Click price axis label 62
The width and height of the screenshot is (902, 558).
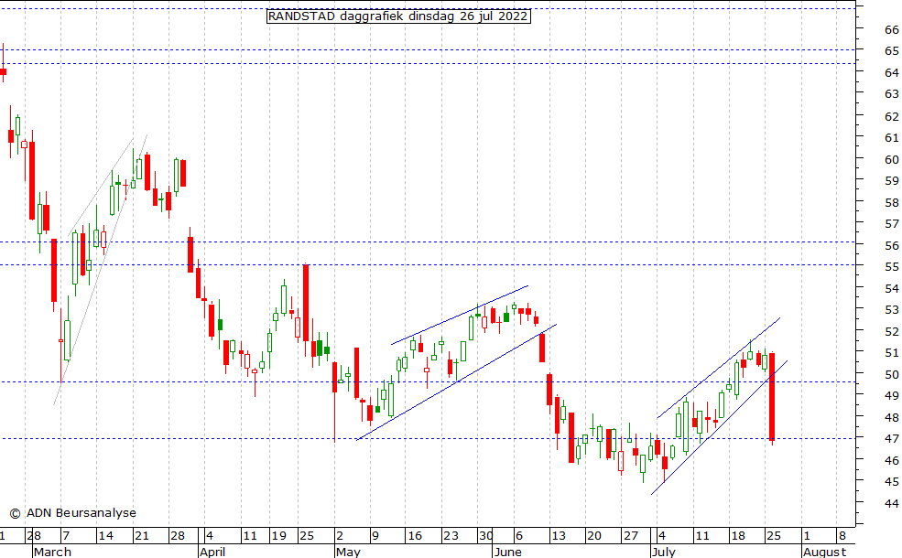pyautogui.click(x=892, y=117)
